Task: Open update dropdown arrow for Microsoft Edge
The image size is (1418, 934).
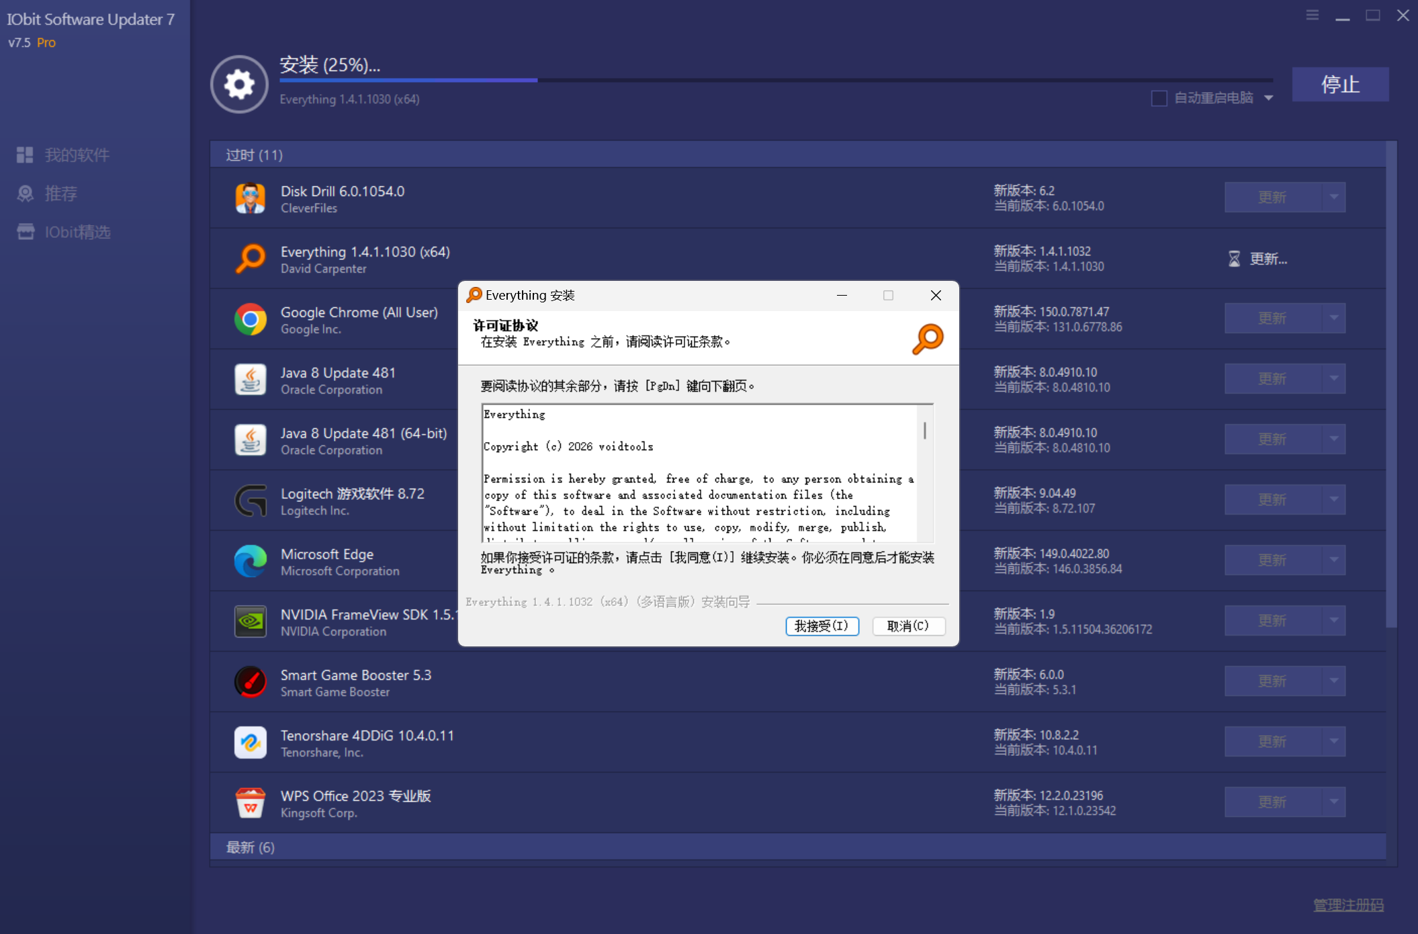Action: (1333, 560)
